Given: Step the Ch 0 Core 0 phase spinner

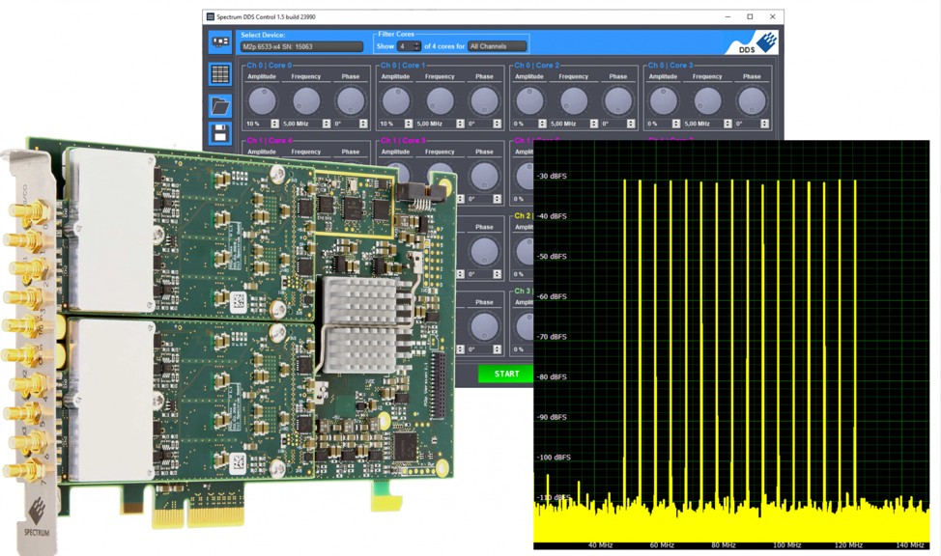Looking at the screenshot, I should click(363, 124).
